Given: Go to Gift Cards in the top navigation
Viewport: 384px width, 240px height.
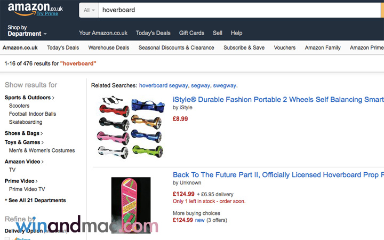Looking at the screenshot, I should pyautogui.click(x=191, y=33).
